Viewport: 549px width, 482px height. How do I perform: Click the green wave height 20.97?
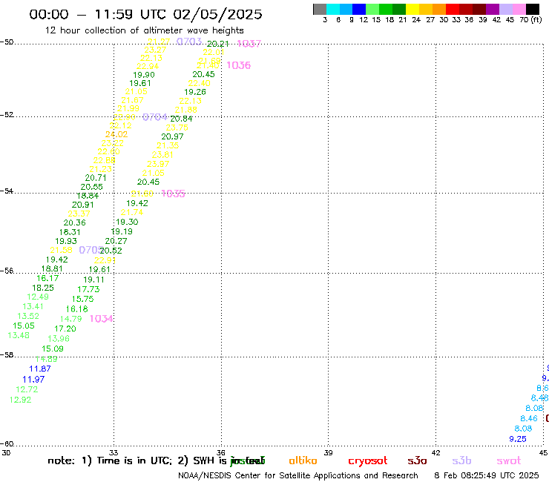(172, 137)
